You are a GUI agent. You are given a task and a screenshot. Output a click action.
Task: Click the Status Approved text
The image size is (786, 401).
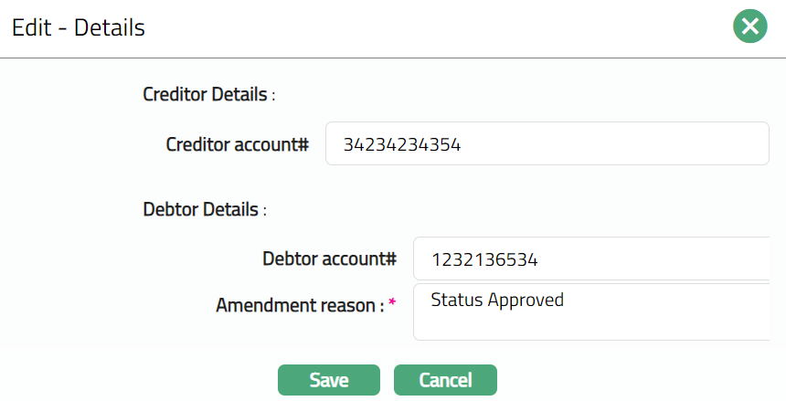[497, 300]
